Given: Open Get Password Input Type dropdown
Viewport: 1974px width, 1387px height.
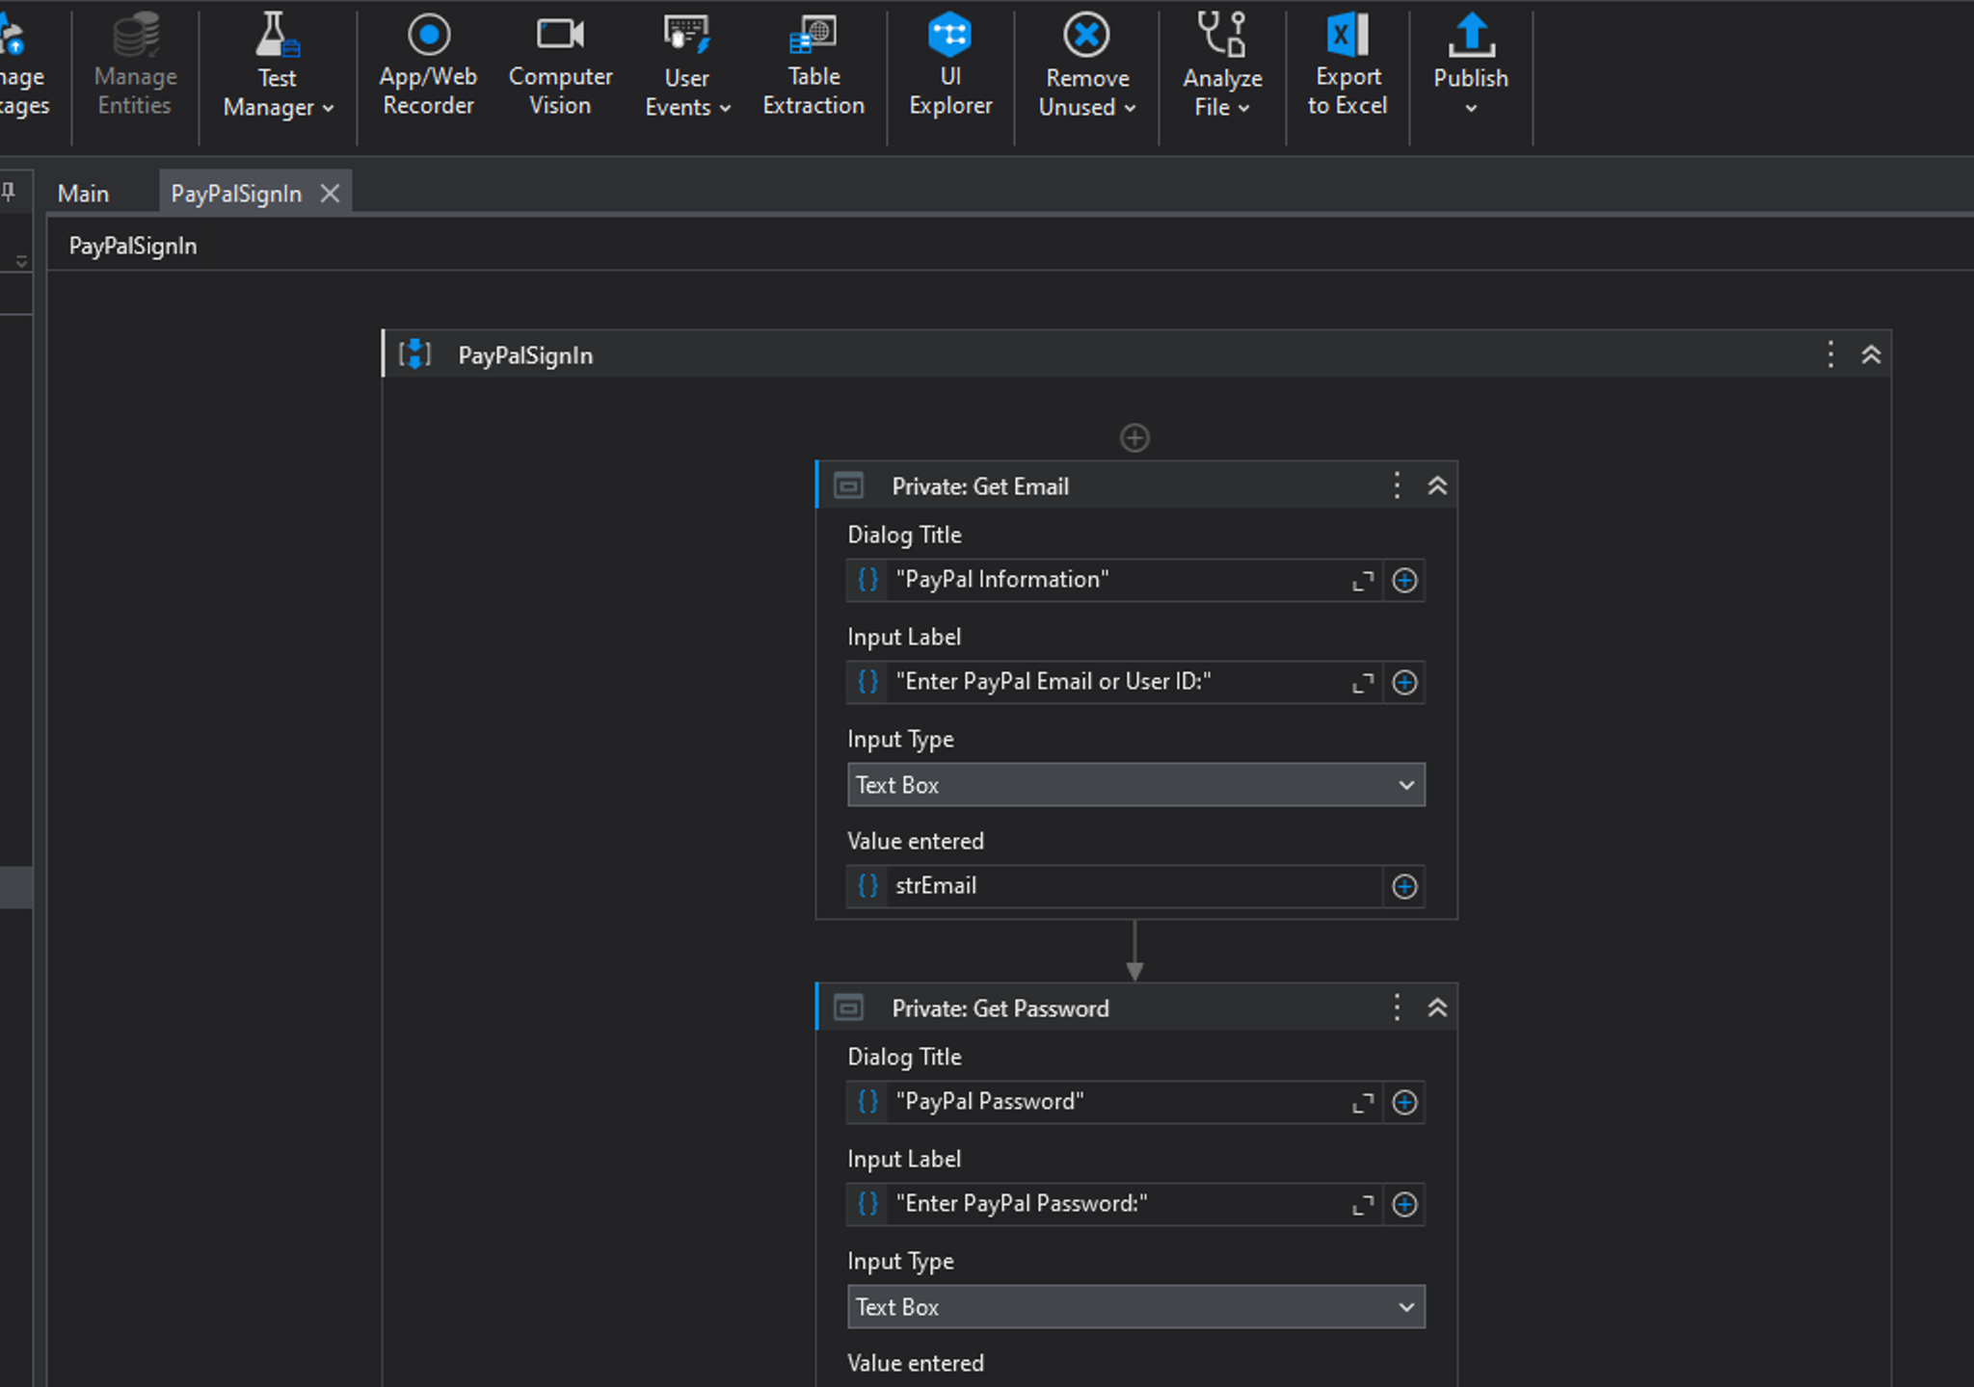Looking at the screenshot, I should 1135,1307.
